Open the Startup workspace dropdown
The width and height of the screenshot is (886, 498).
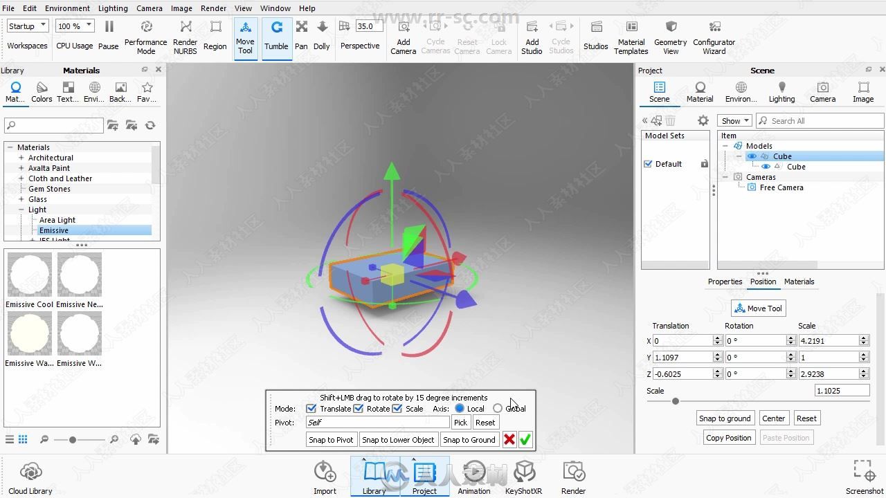(28, 26)
